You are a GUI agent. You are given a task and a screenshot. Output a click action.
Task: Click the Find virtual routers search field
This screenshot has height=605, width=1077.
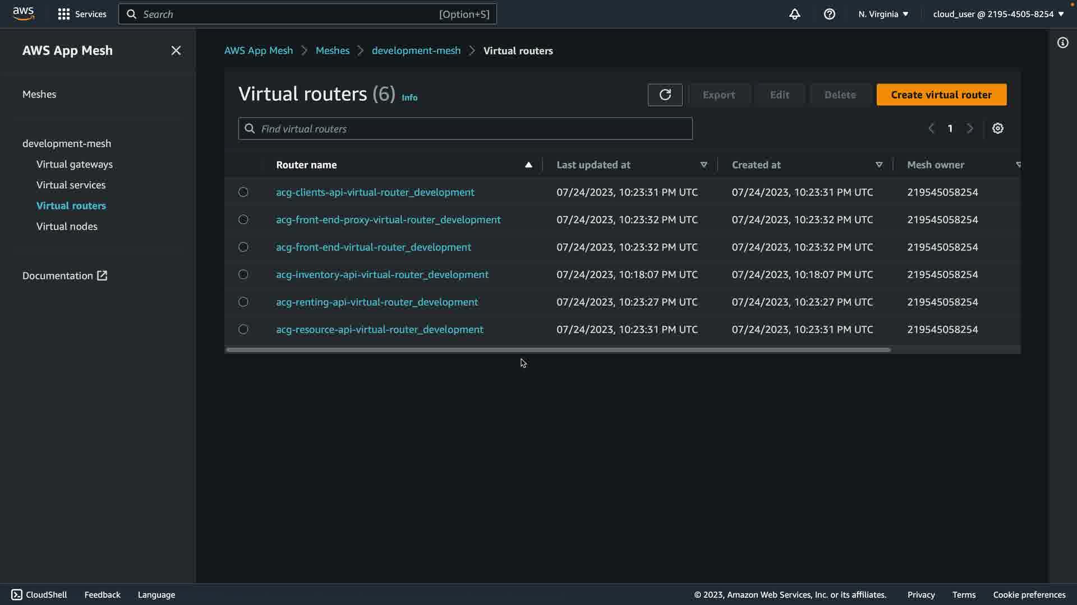(466, 129)
